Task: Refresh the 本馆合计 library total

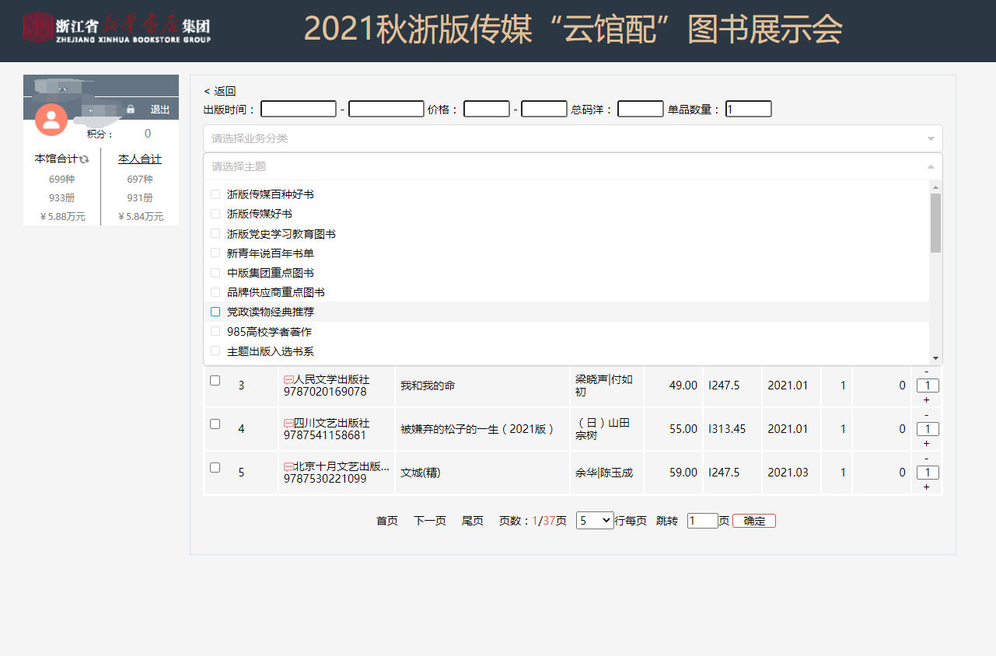Action: click(85, 159)
